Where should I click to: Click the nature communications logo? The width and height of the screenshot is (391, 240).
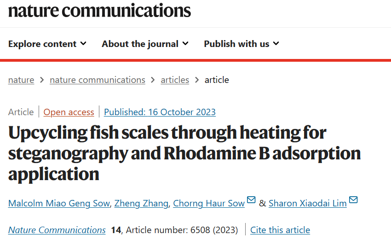(x=99, y=11)
